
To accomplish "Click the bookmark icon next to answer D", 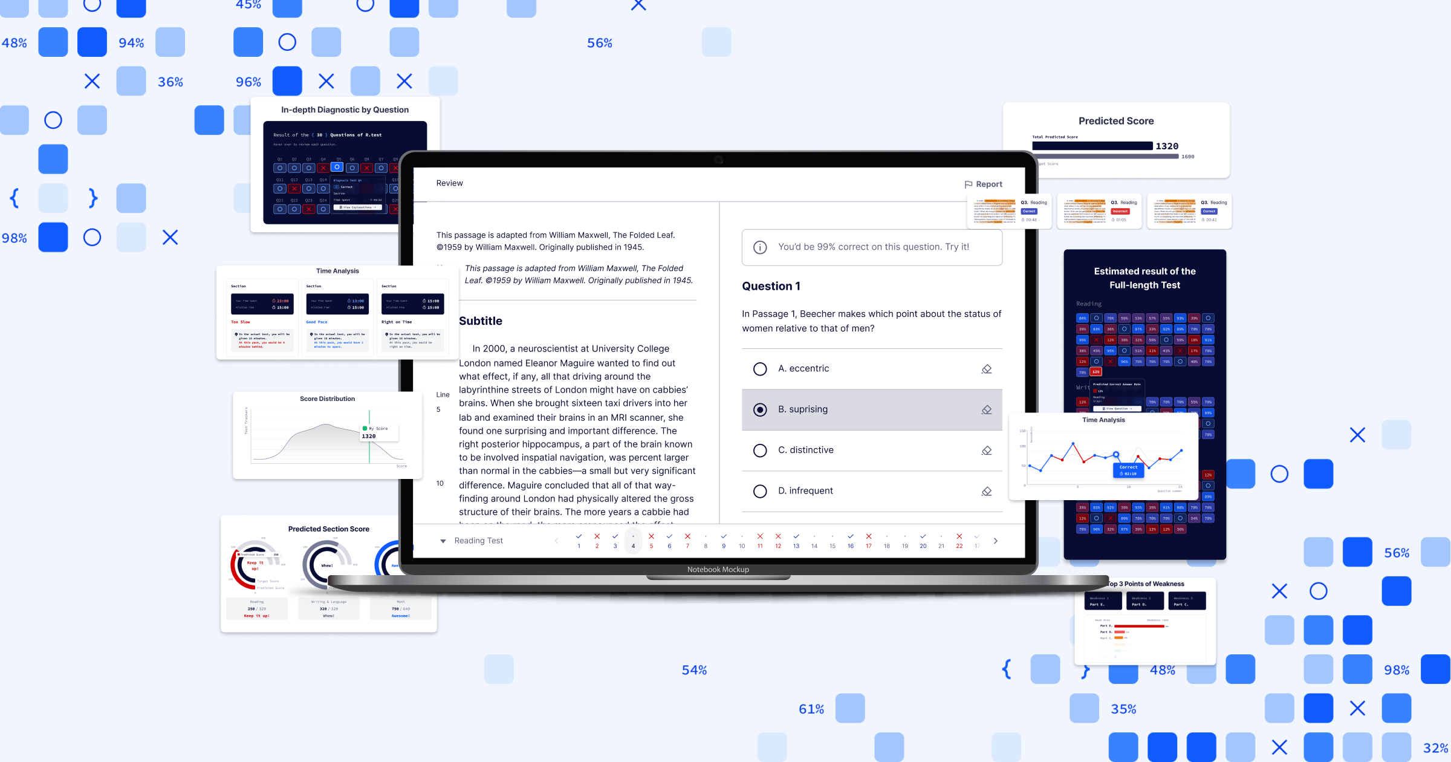I will pyautogui.click(x=987, y=490).
